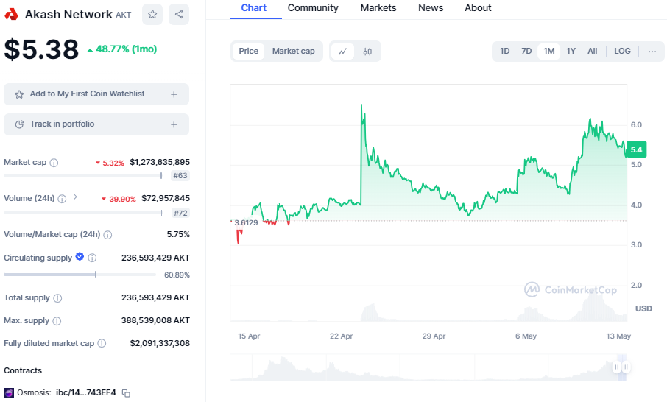Viewport: 667px width, 402px height.
Task: Click the star icon in the watchlist button
Action: (19, 94)
